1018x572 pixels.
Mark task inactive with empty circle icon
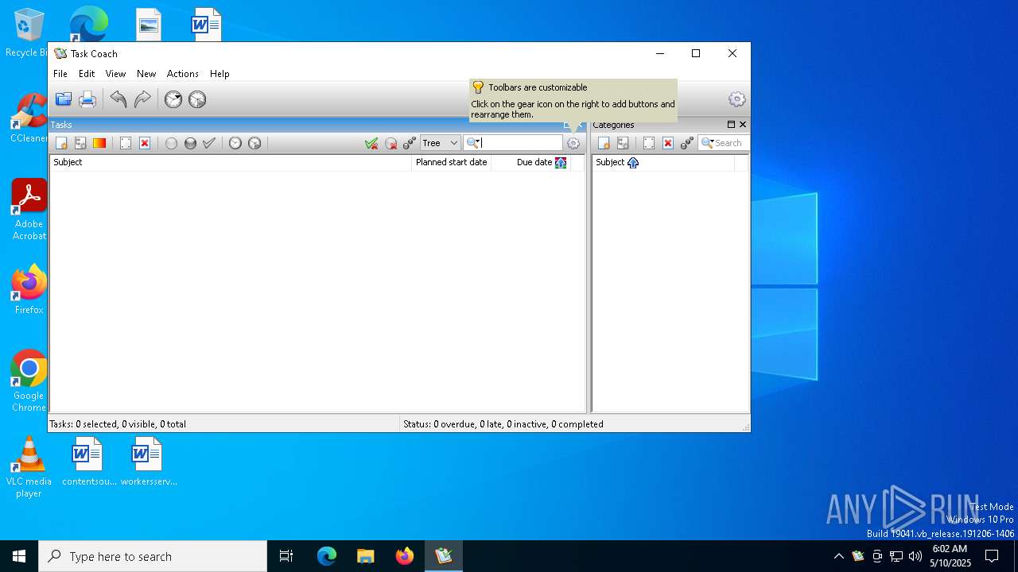171,143
